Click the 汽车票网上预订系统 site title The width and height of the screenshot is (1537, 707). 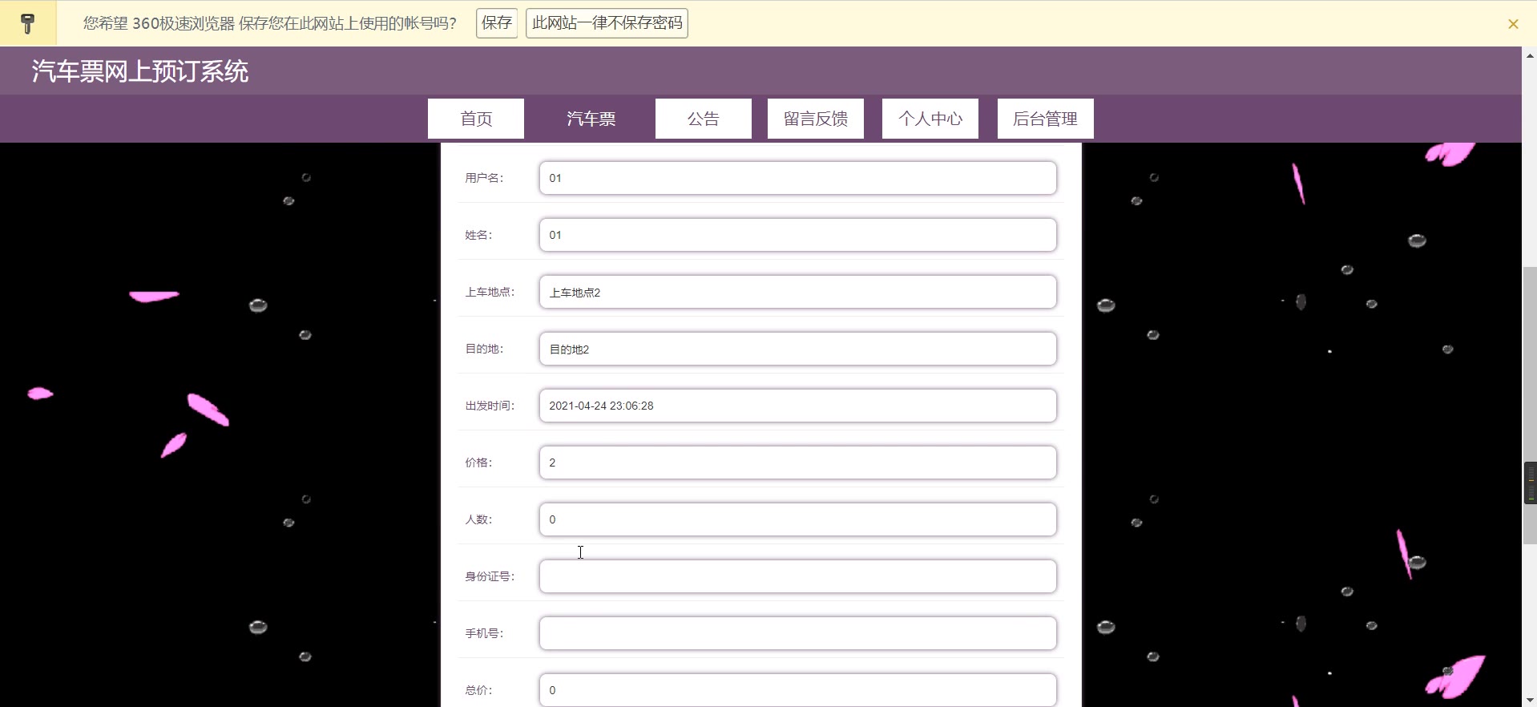pos(140,71)
